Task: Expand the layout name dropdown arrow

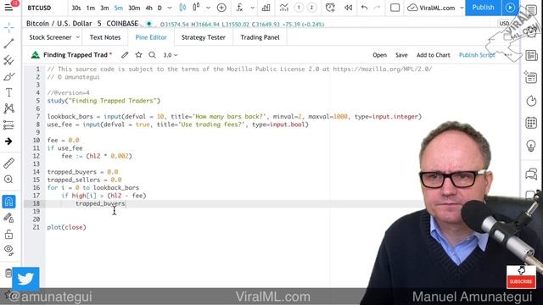Action: click(x=462, y=8)
